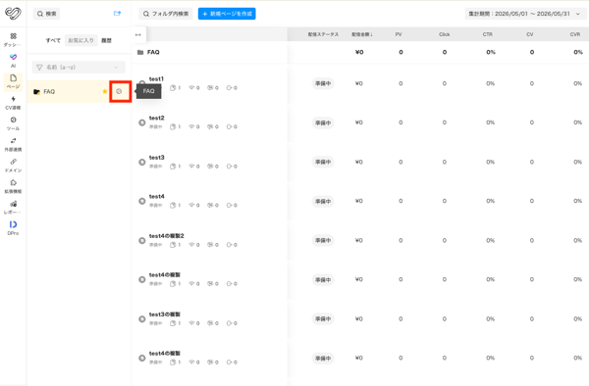589x386 pixels.
Task: Open the AI section in sidebar
Action: [13, 57]
